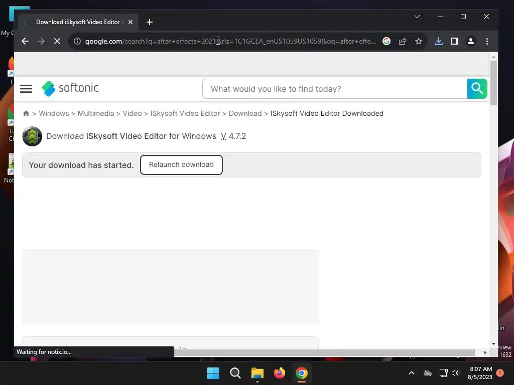The height and width of the screenshot is (385, 514).
Task: Launch Firefox from taskbar
Action: pyautogui.click(x=280, y=373)
